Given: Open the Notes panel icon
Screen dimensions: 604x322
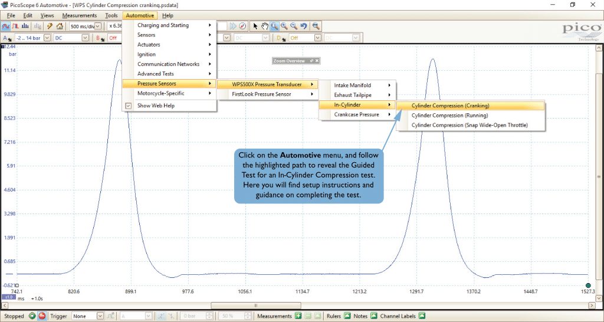Looking at the screenshot, I should [x=373, y=316].
